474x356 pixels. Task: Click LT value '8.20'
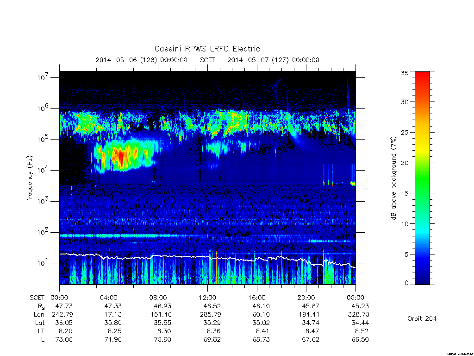tap(66, 331)
